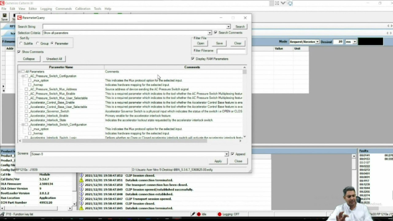The image size is (393, 221).
Task: Click the chevron-down icon in the top bar
Action: click(283, 3)
